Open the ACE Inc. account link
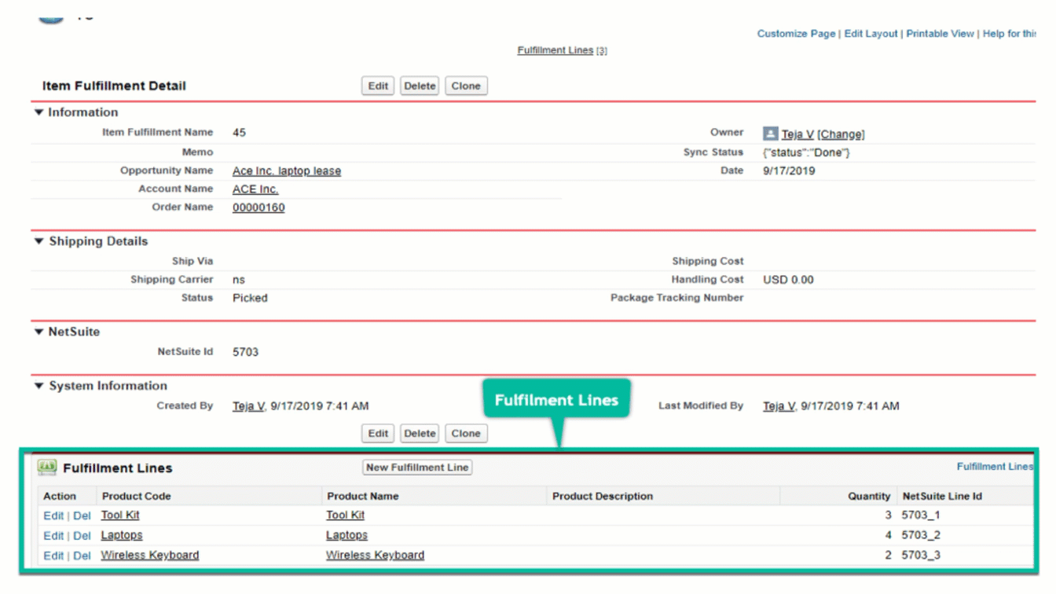The image size is (1056, 594). [x=255, y=189]
